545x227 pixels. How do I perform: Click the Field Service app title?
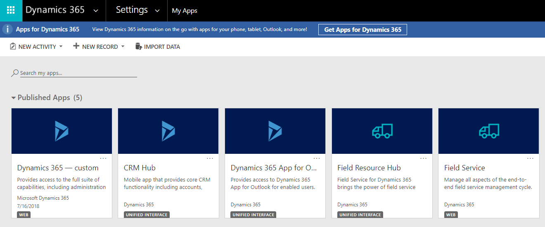coord(464,168)
